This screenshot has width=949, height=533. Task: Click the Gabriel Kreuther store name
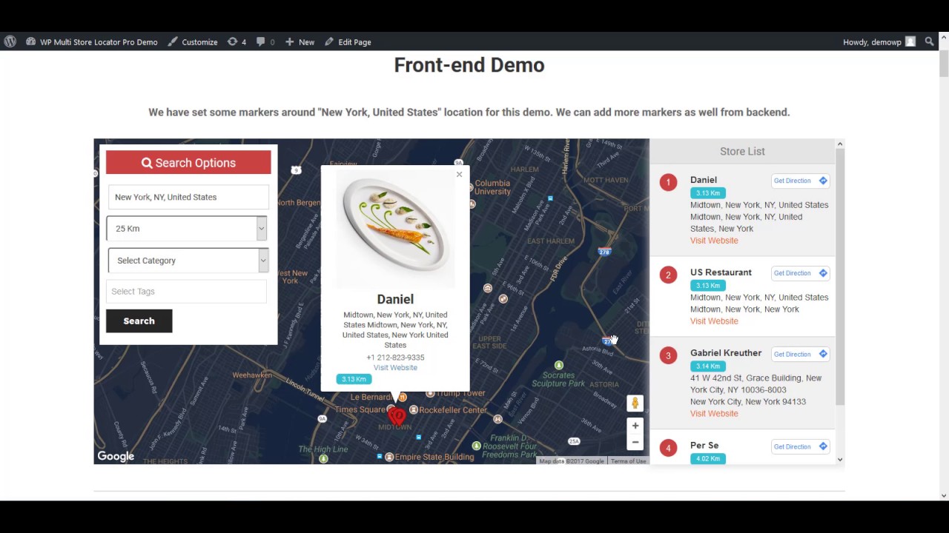pyautogui.click(x=726, y=353)
